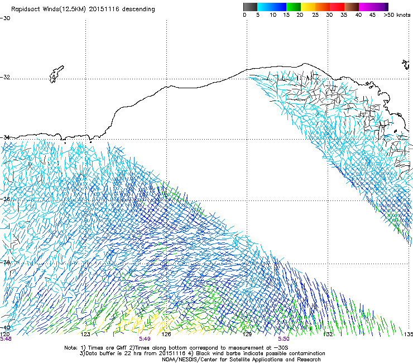413x363 pixels.
Task: Click the '40' value under the color scale
Action: click(358, 15)
